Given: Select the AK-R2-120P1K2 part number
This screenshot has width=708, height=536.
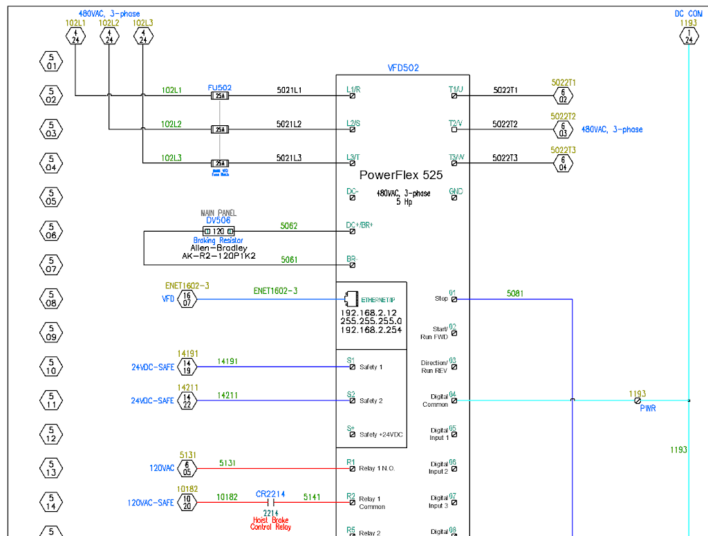Looking at the screenshot, I should [218, 256].
